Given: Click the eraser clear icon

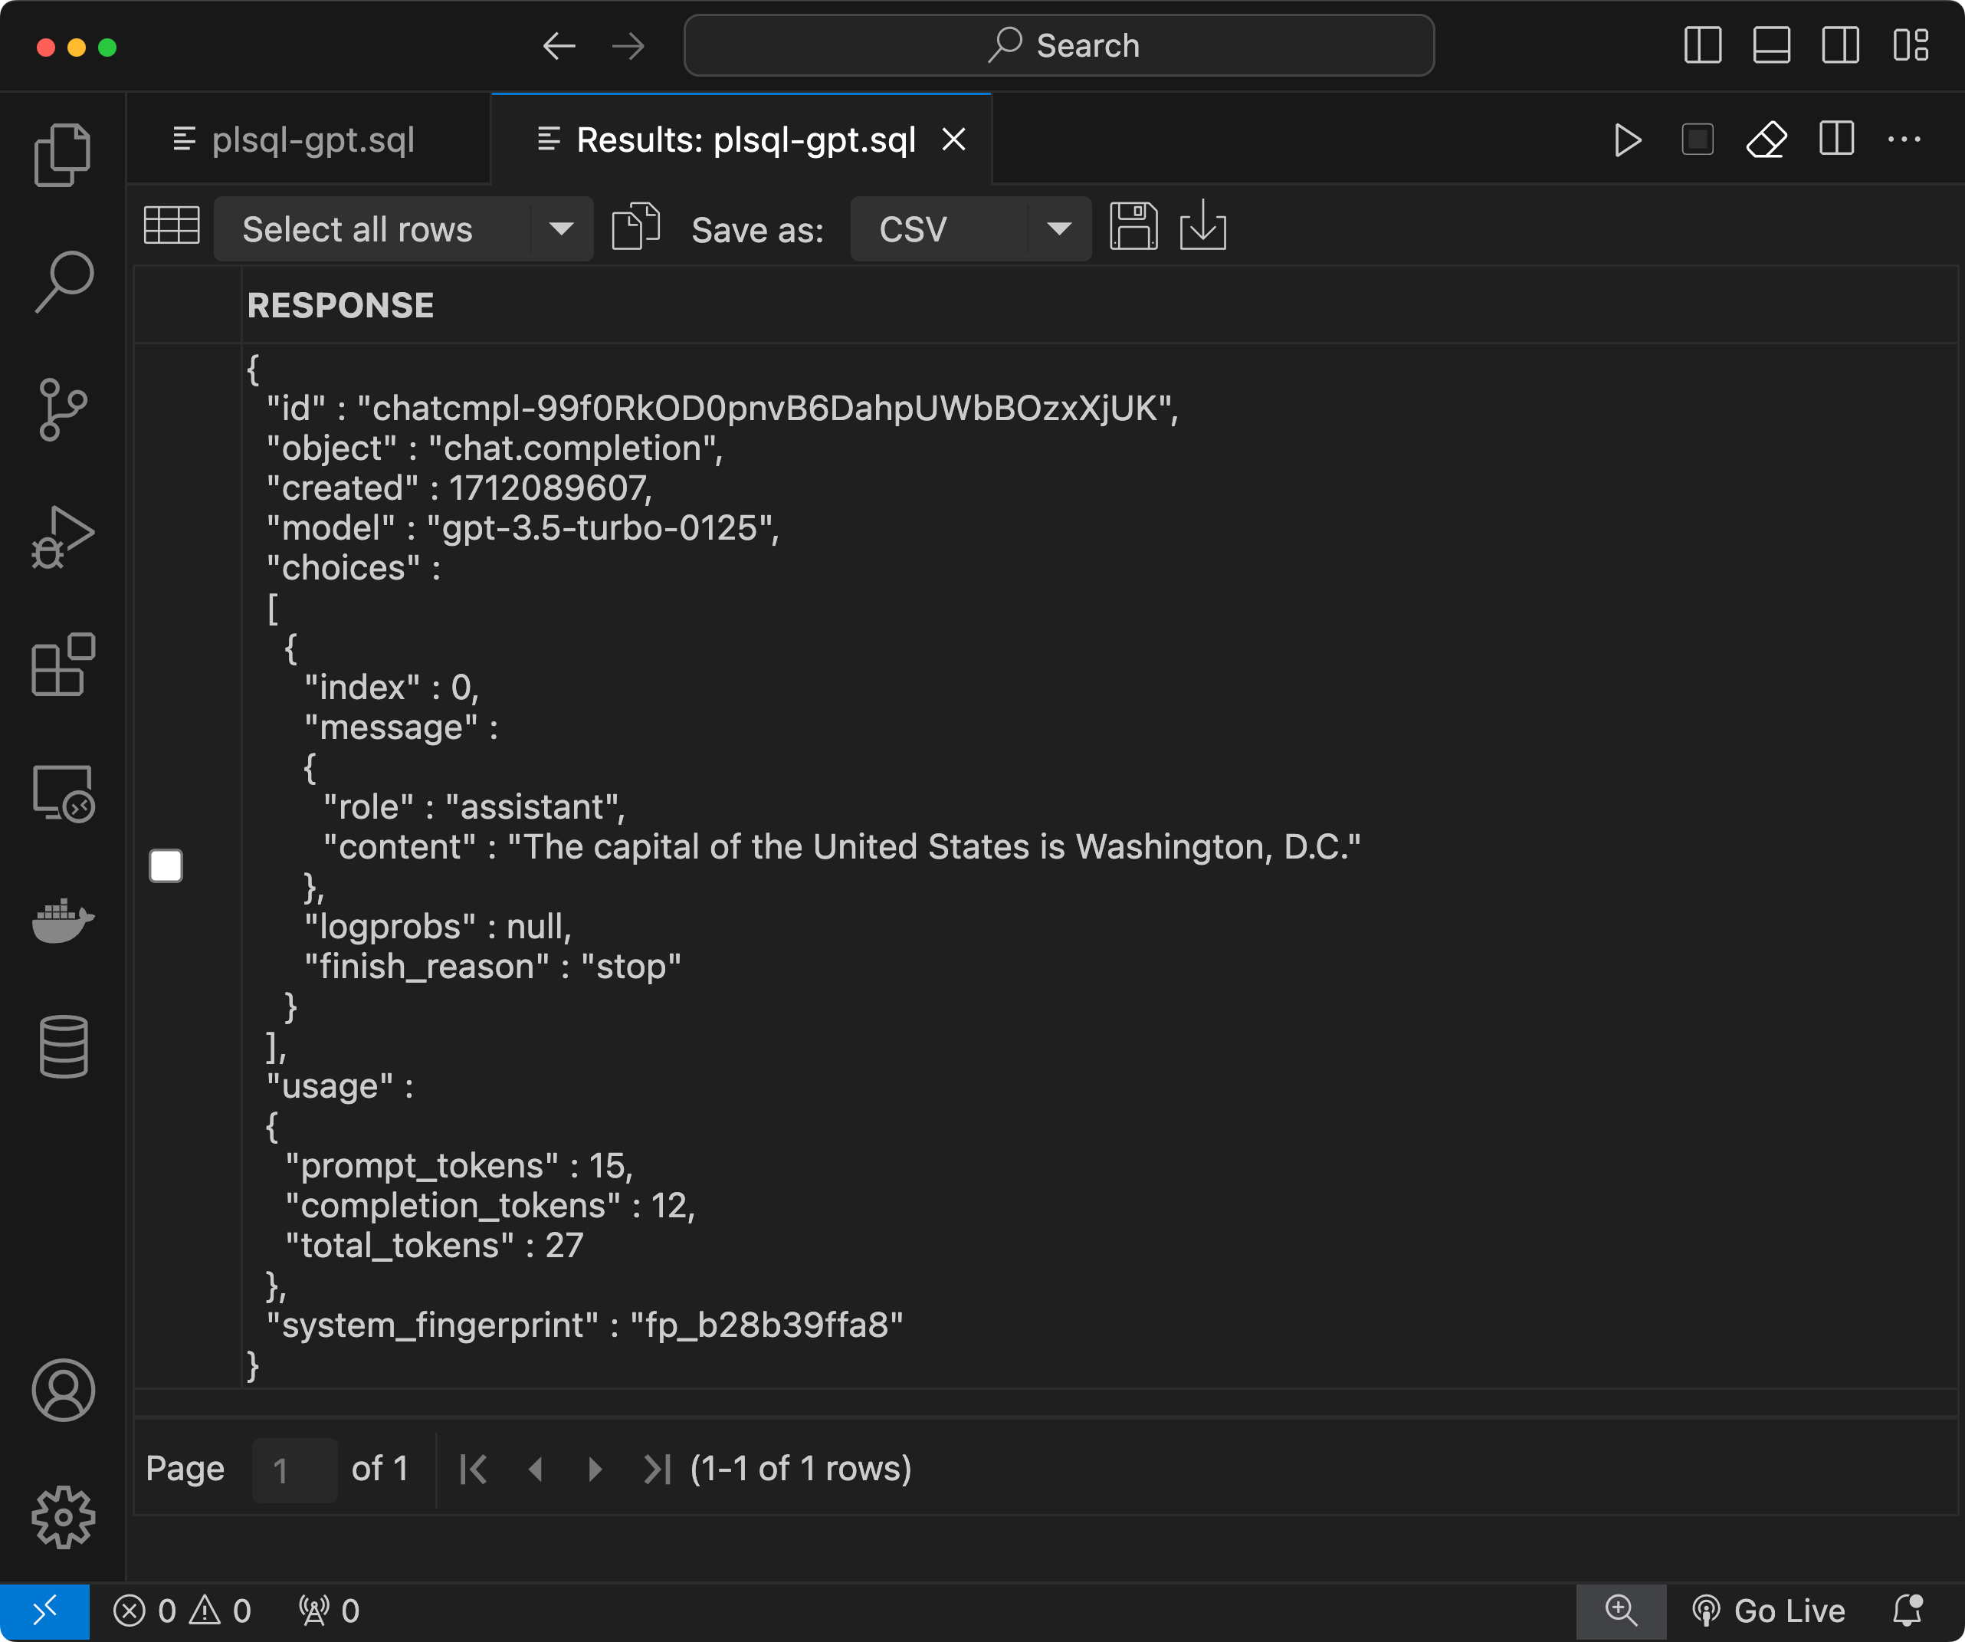Looking at the screenshot, I should (1766, 140).
